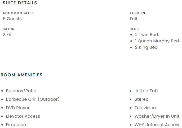The image size is (182, 128).
Task: Click the Television amenity
Action: tap(145, 108)
